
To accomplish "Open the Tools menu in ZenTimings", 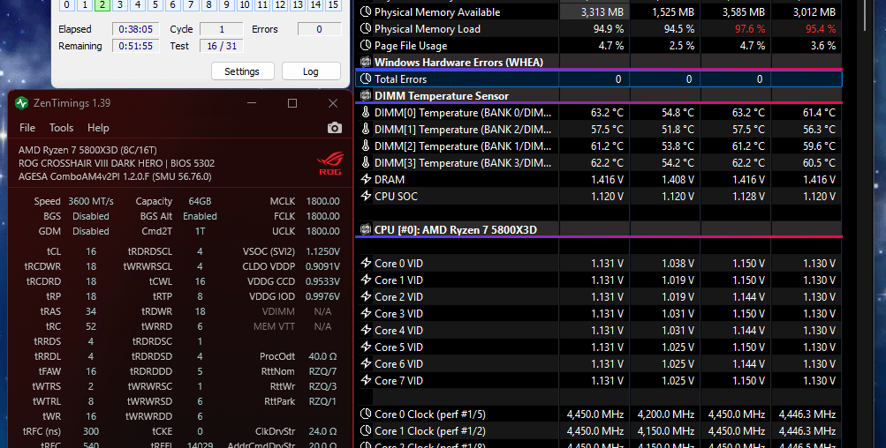I will click(61, 128).
